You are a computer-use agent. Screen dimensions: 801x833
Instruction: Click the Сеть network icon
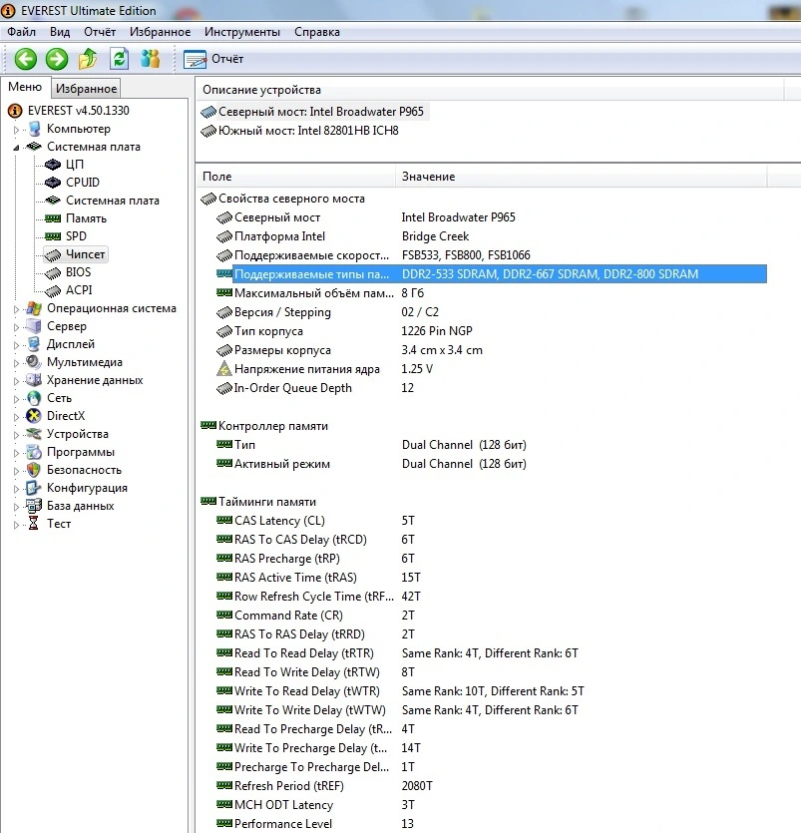34,398
